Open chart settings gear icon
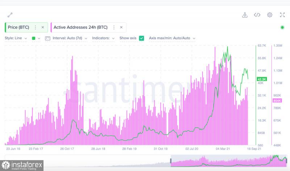Viewport: 290px width, 171px height. (x=270, y=15)
